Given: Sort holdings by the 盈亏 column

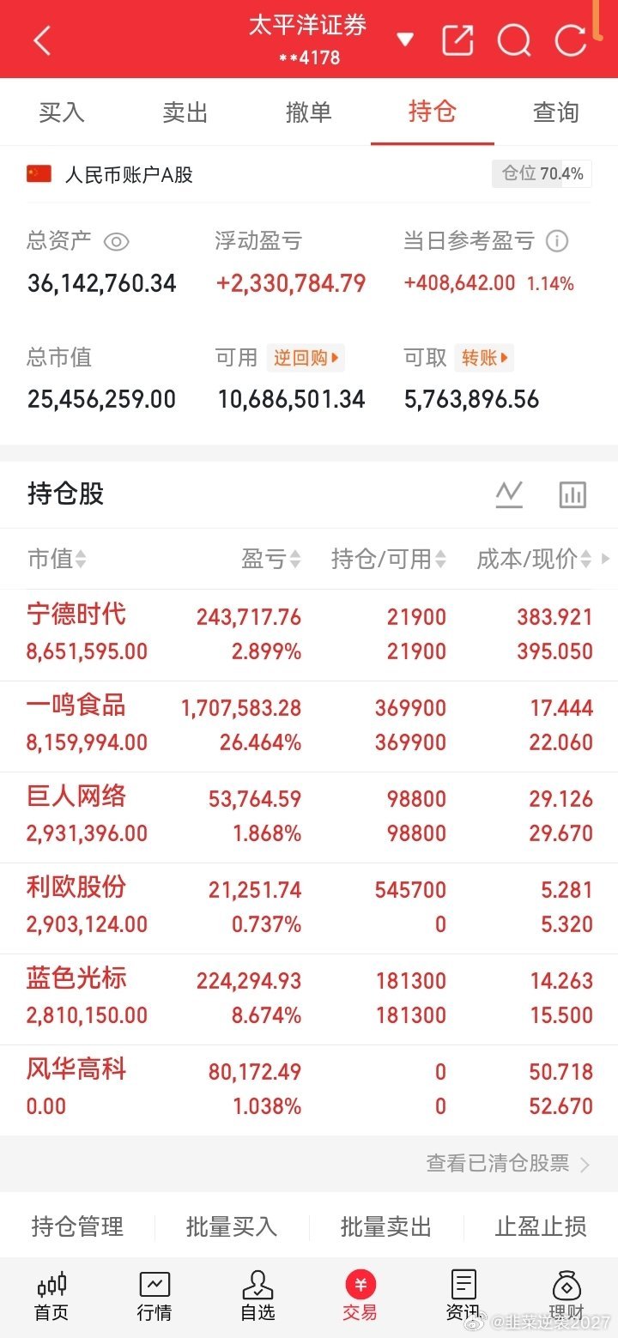Looking at the screenshot, I should click(x=271, y=560).
